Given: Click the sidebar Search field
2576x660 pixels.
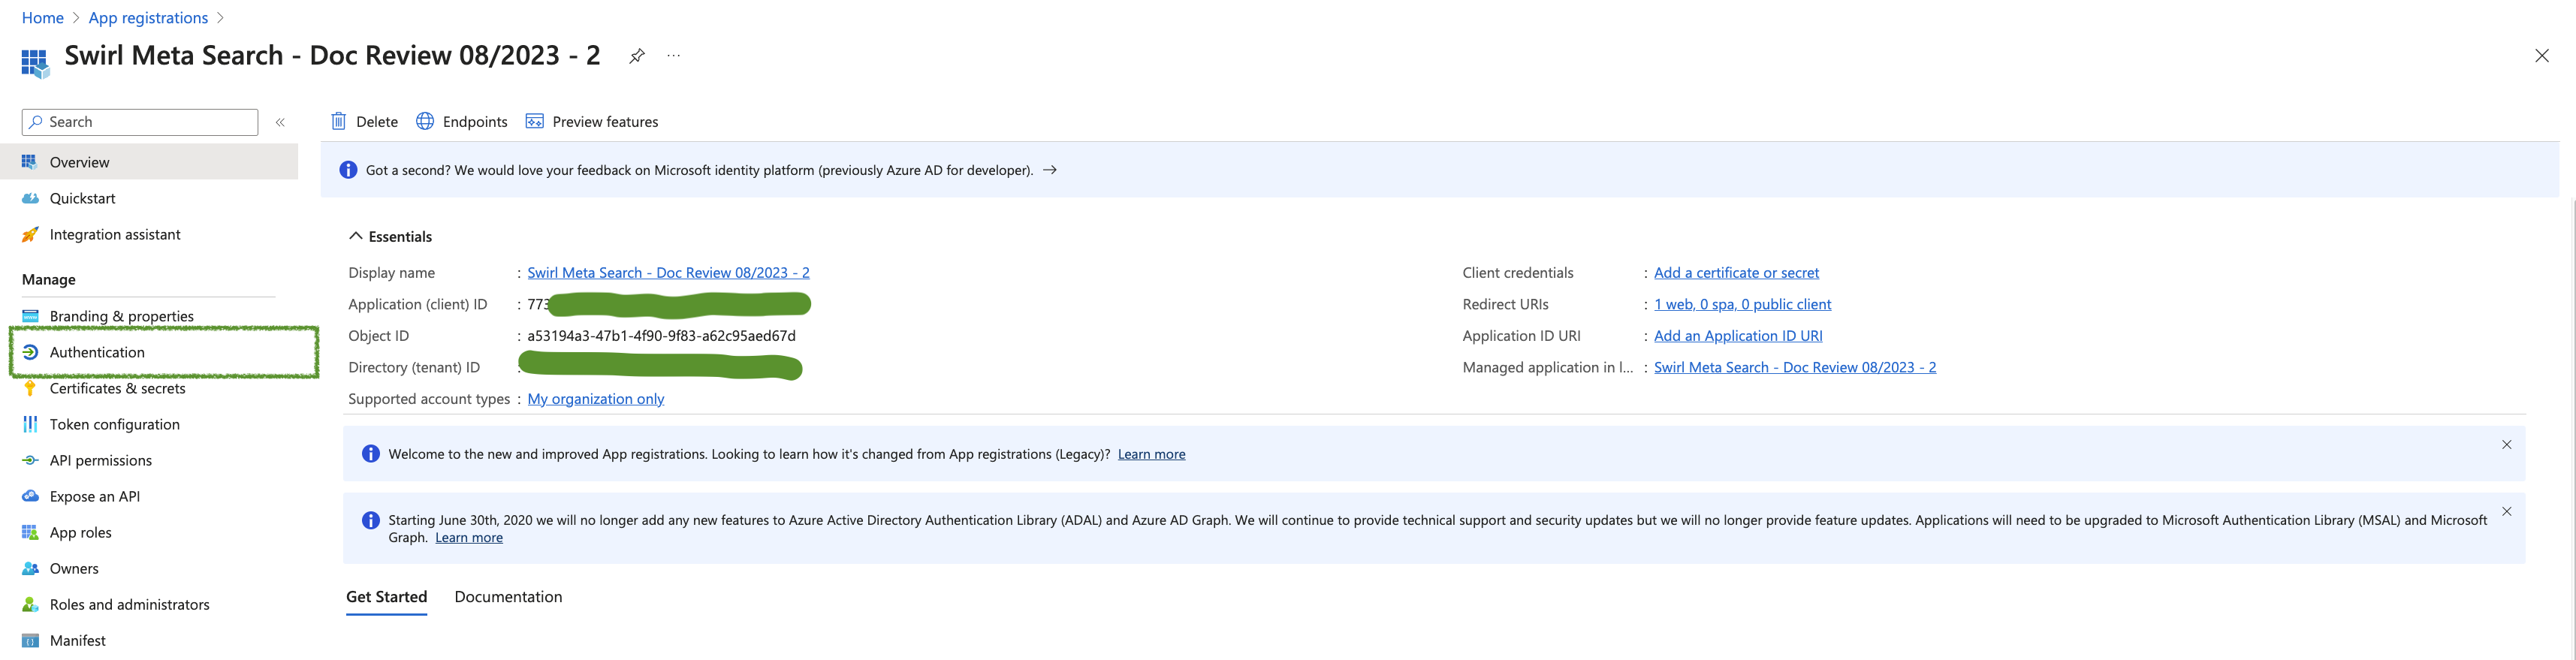Looking at the screenshot, I should click(140, 122).
